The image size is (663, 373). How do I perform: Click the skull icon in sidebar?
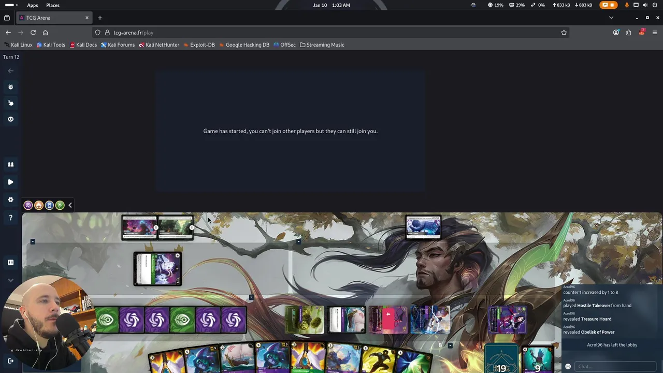(x=10, y=119)
